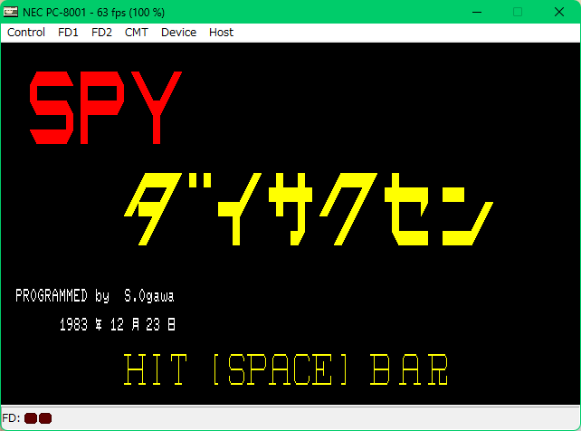Open the CMT menu
The width and height of the screenshot is (581, 431).
coord(136,33)
